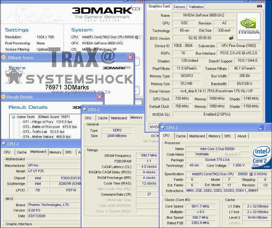Click GT1 - Wings of Fury result row
272x228 pixels.
tap(48, 122)
